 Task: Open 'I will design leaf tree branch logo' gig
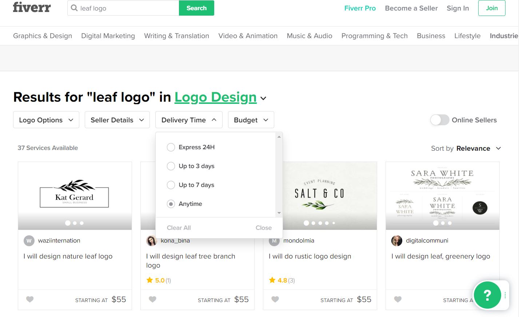pyautogui.click(x=191, y=261)
